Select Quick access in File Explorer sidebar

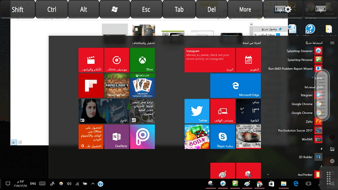coord(271,29)
